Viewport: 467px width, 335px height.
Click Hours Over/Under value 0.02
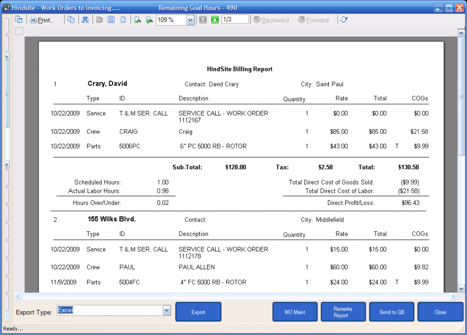(163, 203)
